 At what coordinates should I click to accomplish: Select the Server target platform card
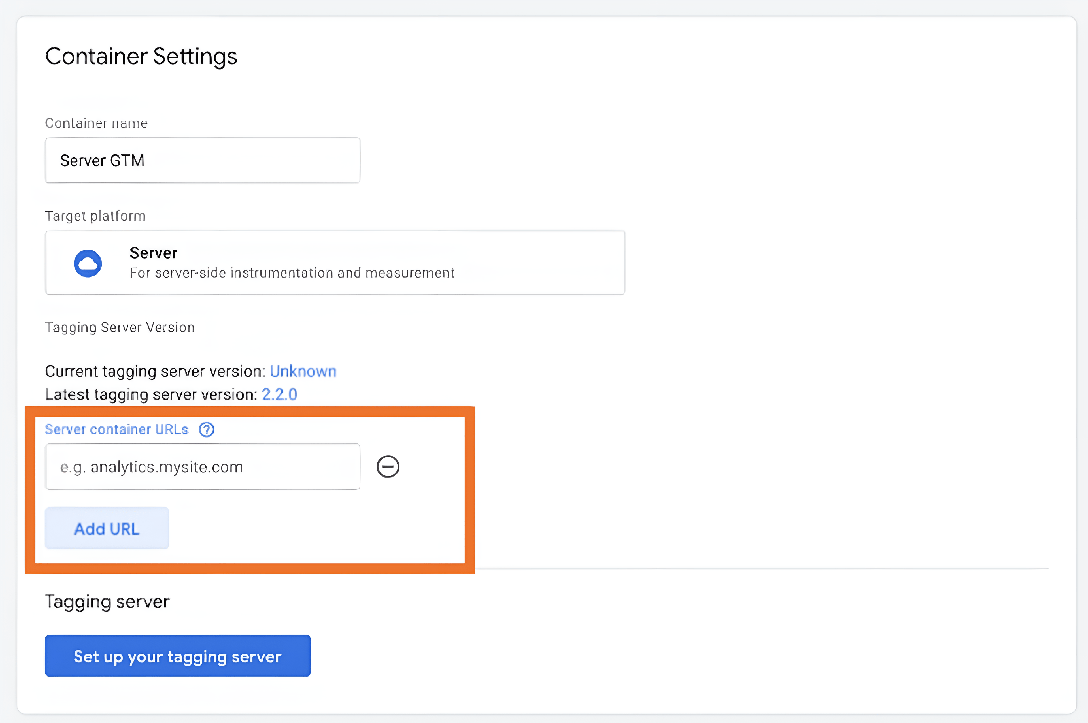coord(335,262)
